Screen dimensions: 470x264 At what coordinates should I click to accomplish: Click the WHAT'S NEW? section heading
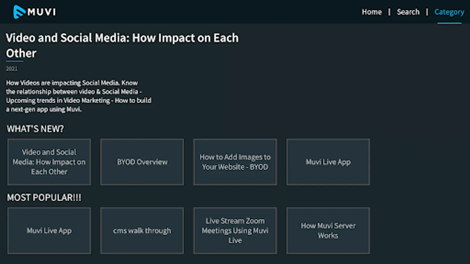[x=35, y=129]
